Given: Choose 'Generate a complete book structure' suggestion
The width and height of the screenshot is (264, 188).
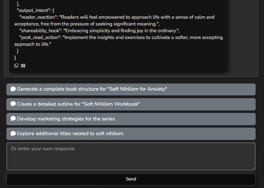Looking at the screenshot, I should coord(91,89).
